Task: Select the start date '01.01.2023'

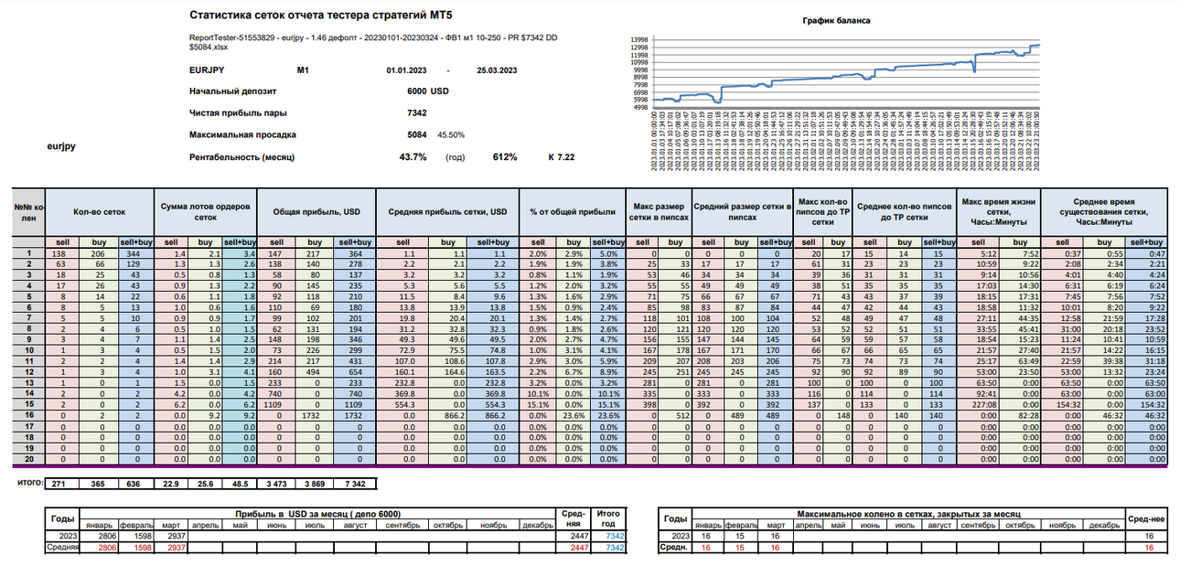Action: click(x=406, y=70)
